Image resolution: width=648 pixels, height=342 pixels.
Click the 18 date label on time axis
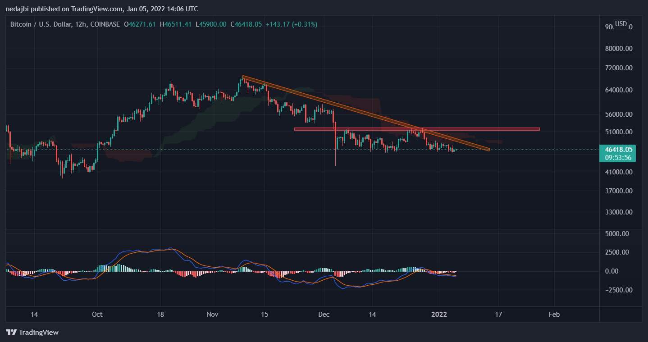point(161,315)
